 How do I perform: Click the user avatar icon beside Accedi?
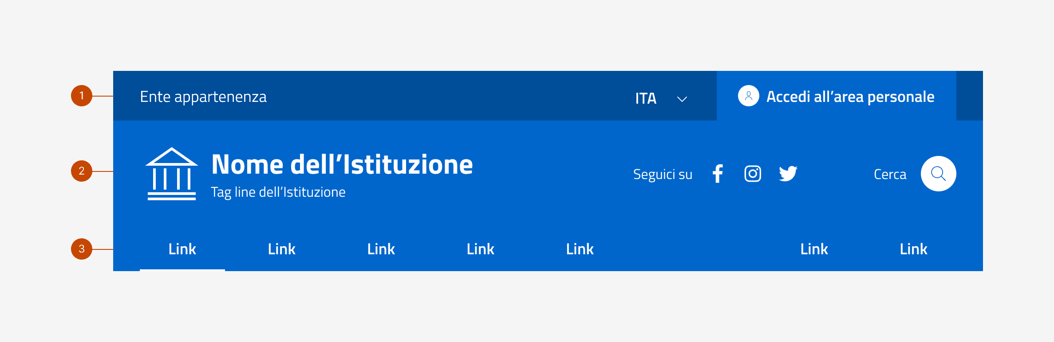pyautogui.click(x=748, y=96)
